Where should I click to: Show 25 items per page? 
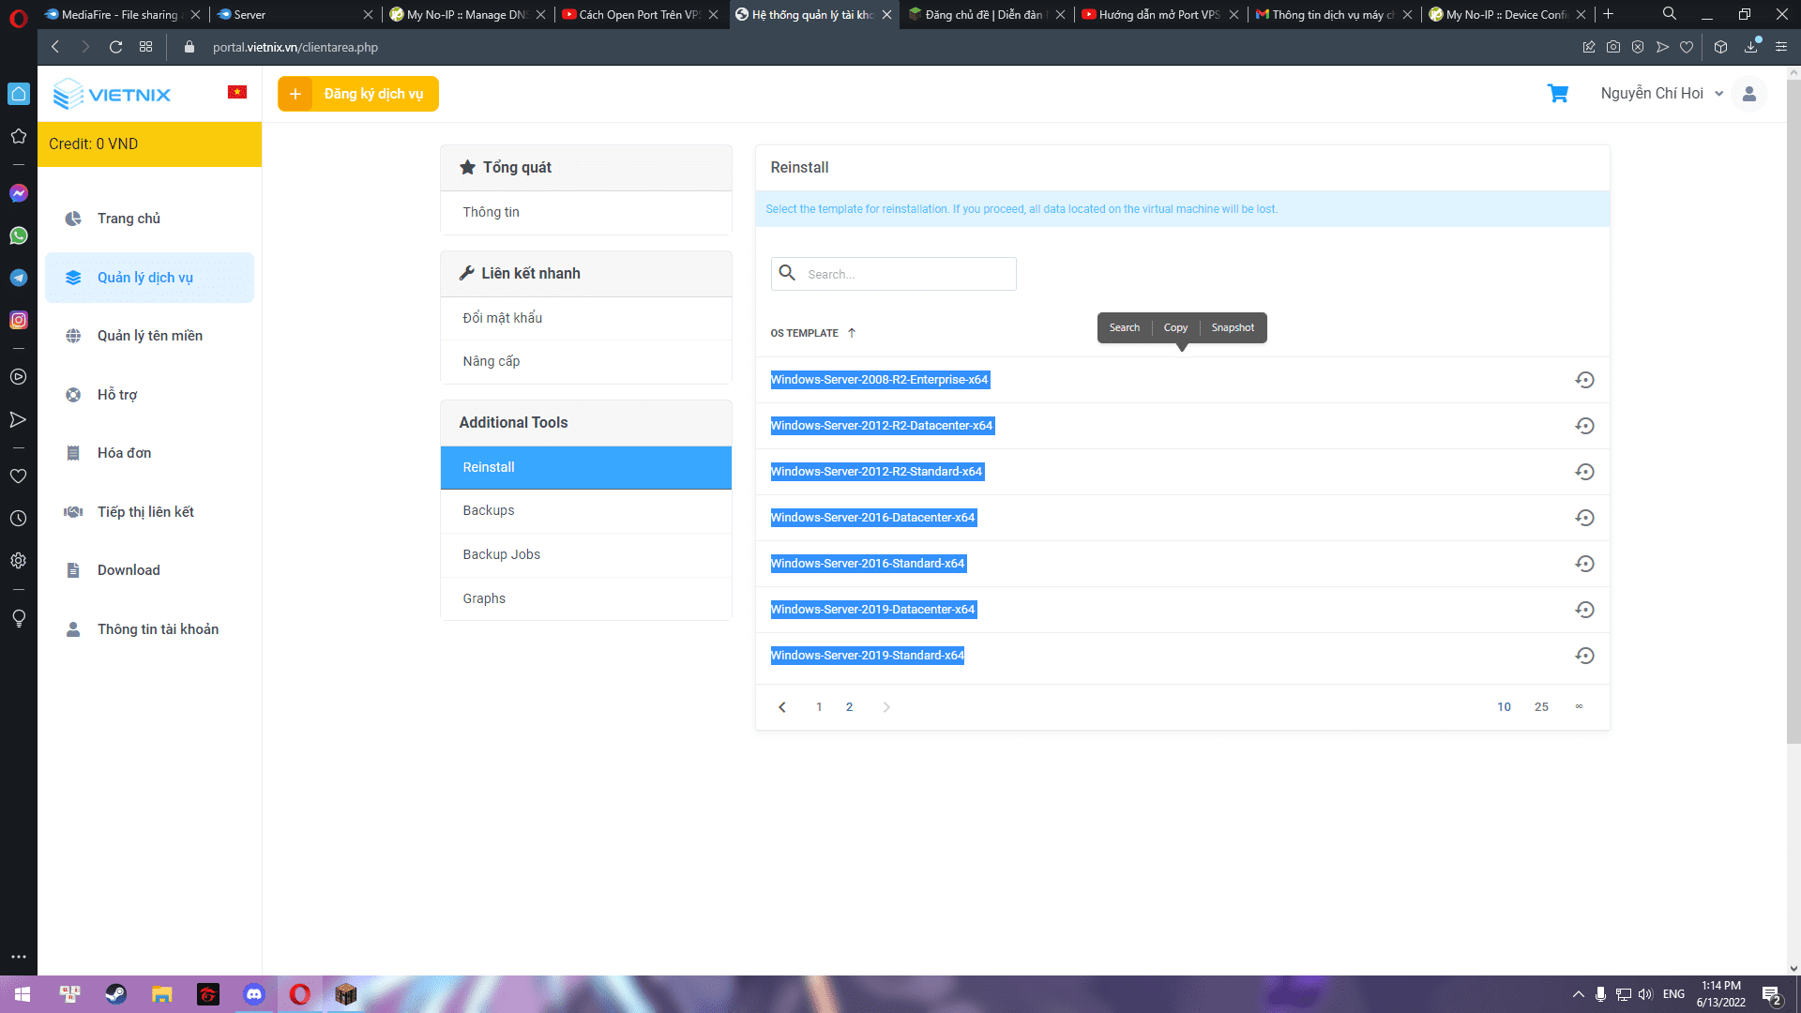[1541, 707]
